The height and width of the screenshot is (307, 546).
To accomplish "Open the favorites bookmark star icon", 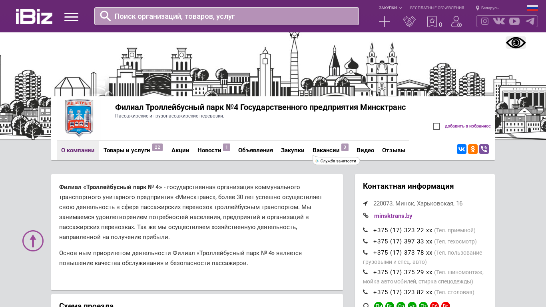I will [432, 22].
